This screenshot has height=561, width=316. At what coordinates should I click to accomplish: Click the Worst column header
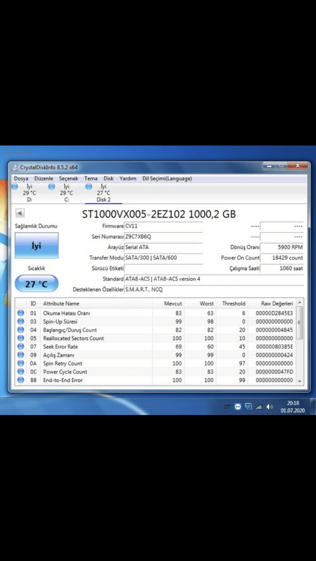pyautogui.click(x=201, y=303)
